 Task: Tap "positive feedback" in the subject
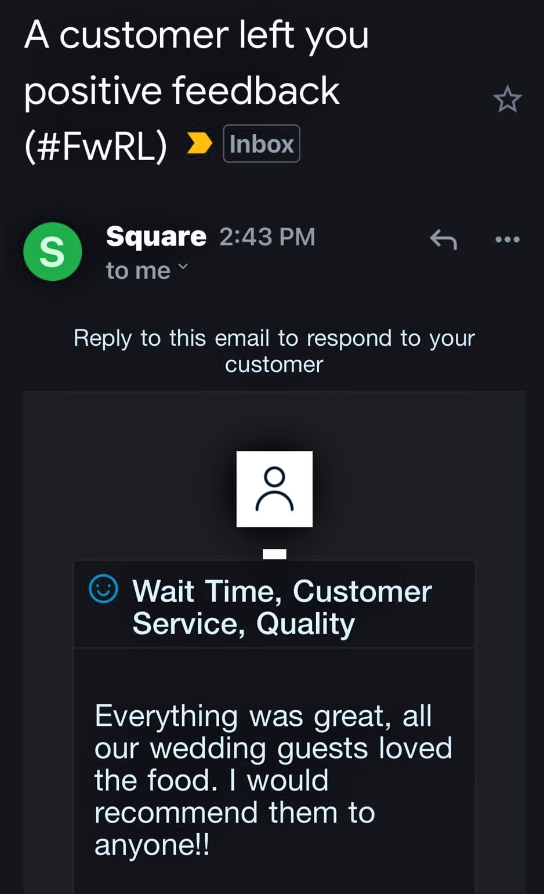[x=182, y=91]
